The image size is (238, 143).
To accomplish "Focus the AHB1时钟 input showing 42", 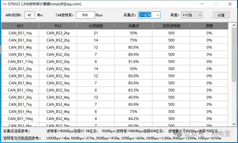I will [x=30, y=15].
